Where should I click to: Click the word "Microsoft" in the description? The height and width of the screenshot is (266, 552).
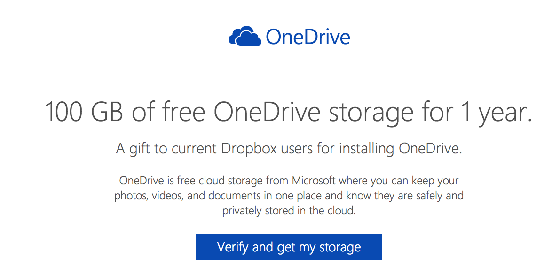tap(314, 181)
